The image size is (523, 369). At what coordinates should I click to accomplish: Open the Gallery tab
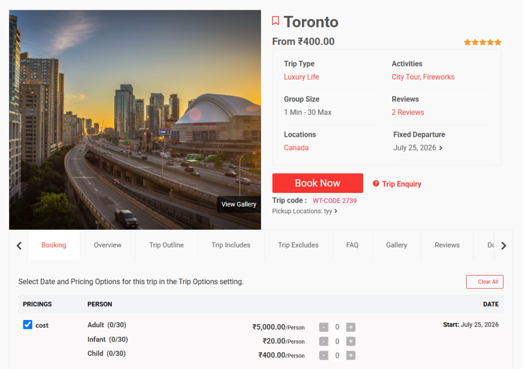click(396, 245)
